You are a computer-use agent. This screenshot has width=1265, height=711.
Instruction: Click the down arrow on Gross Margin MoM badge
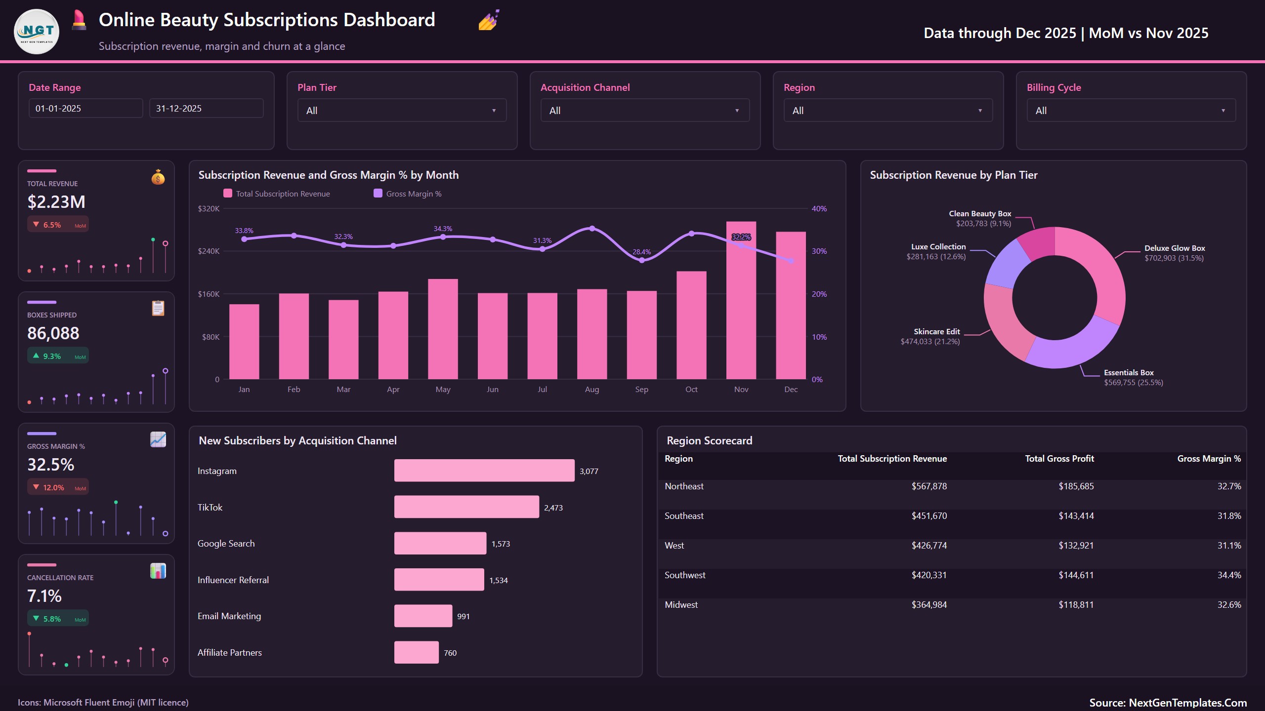[36, 487]
